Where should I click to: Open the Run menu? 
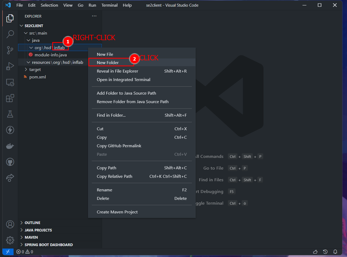92,5
